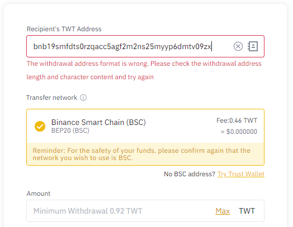Click the TWT currency label in the Amount field

pyautogui.click(x=247, y=211)
